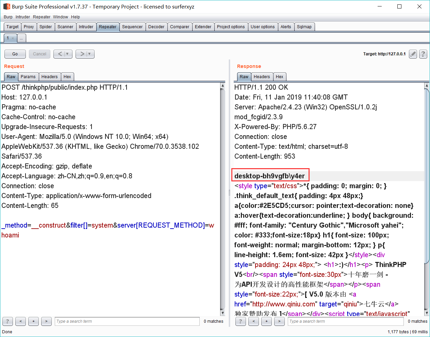Select the response Raw view tab
The width and height of the screenshot is (430, 337).
coord(244,77)
